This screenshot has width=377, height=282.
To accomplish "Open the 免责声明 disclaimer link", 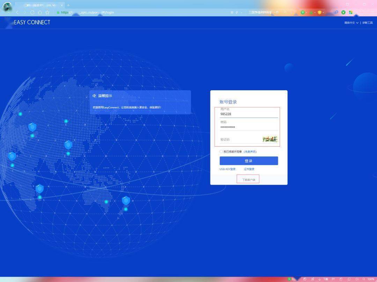I will (x=250, y=151).
